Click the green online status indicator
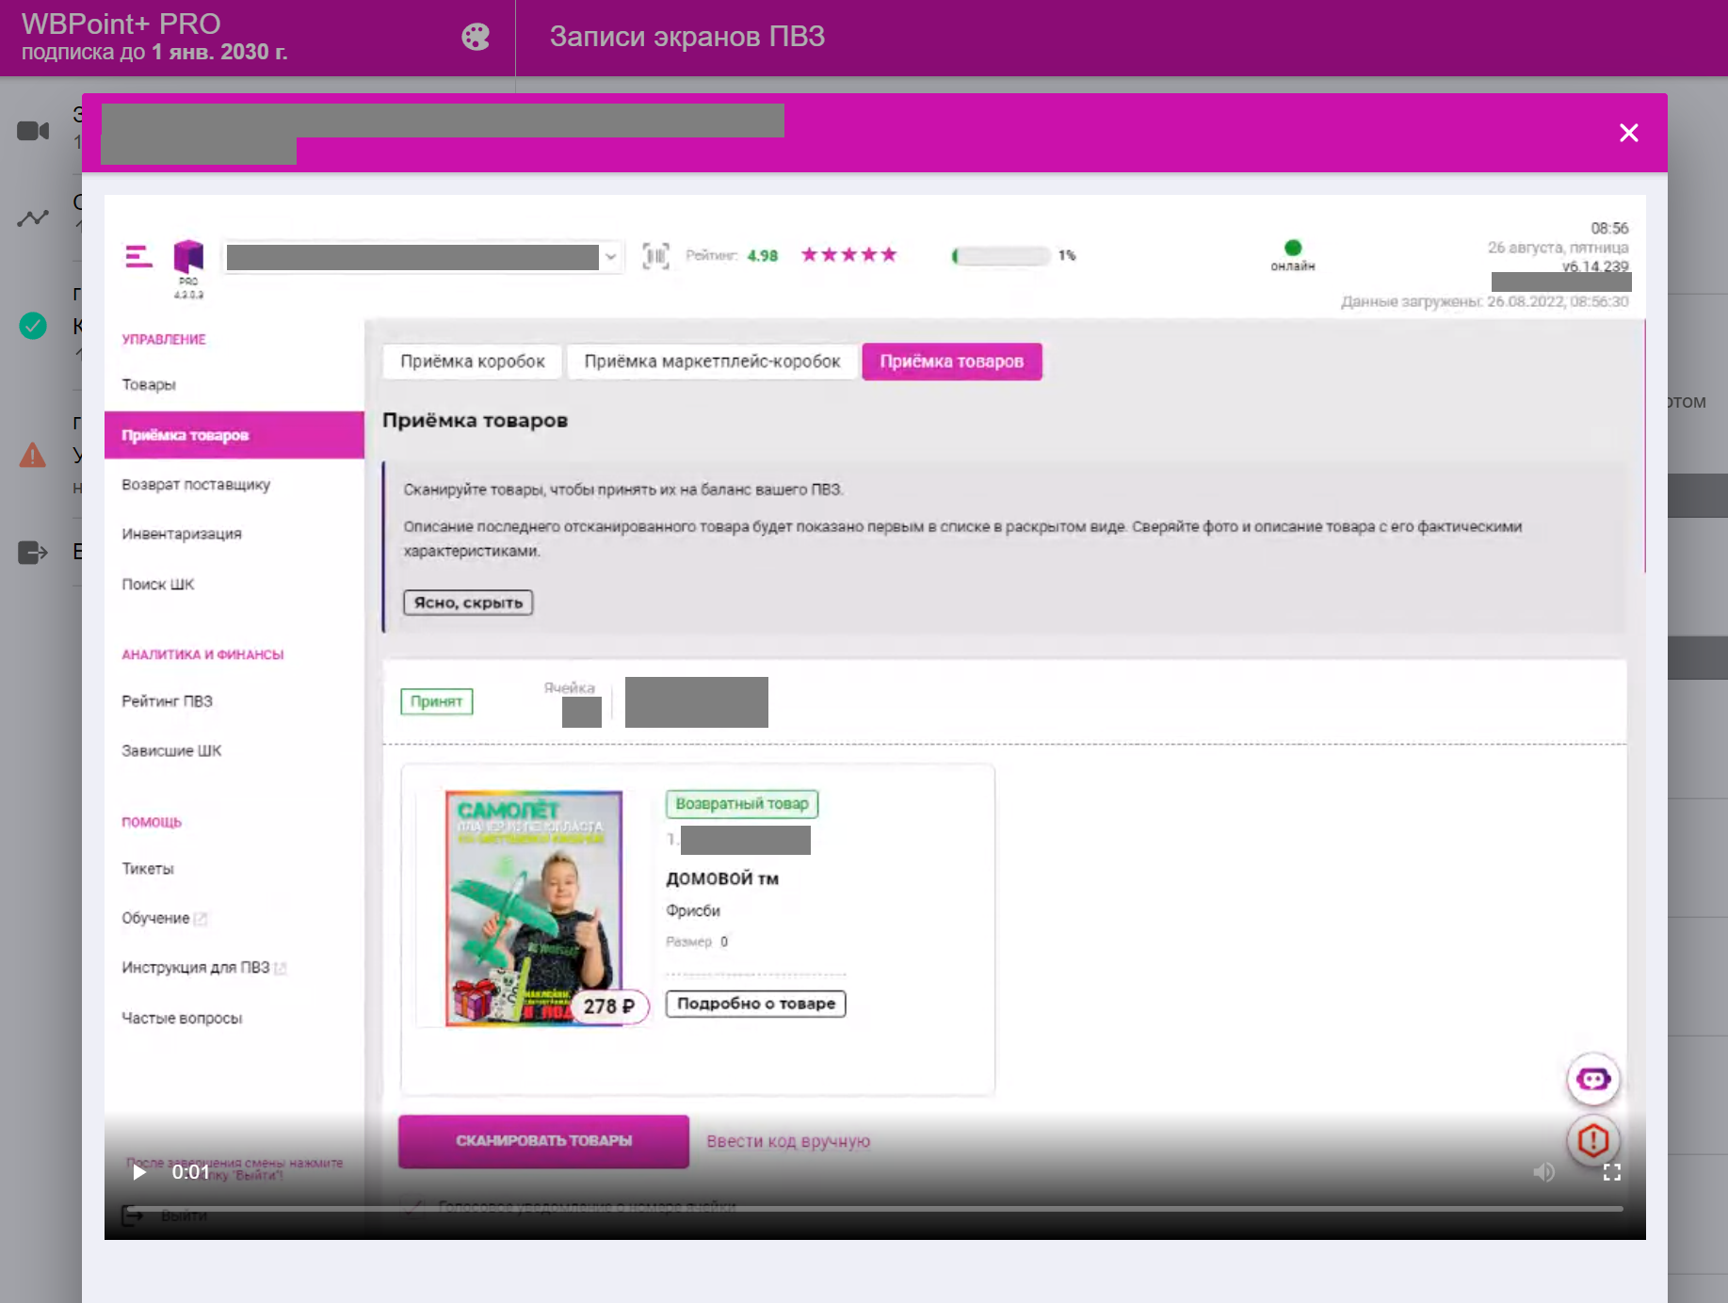This screenshot has height=1303, width=1728. 1293,248
